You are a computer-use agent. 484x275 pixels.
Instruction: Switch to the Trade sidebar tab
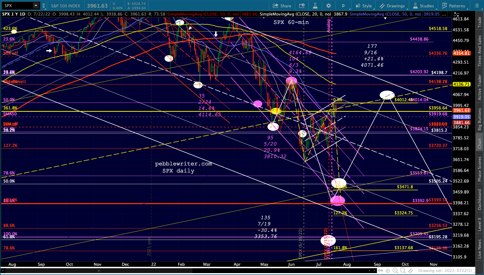pos(480,22)
